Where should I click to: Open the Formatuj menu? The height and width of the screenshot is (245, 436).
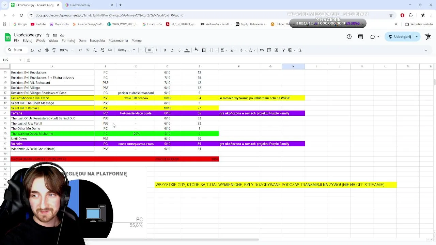(x=68, y=40)
